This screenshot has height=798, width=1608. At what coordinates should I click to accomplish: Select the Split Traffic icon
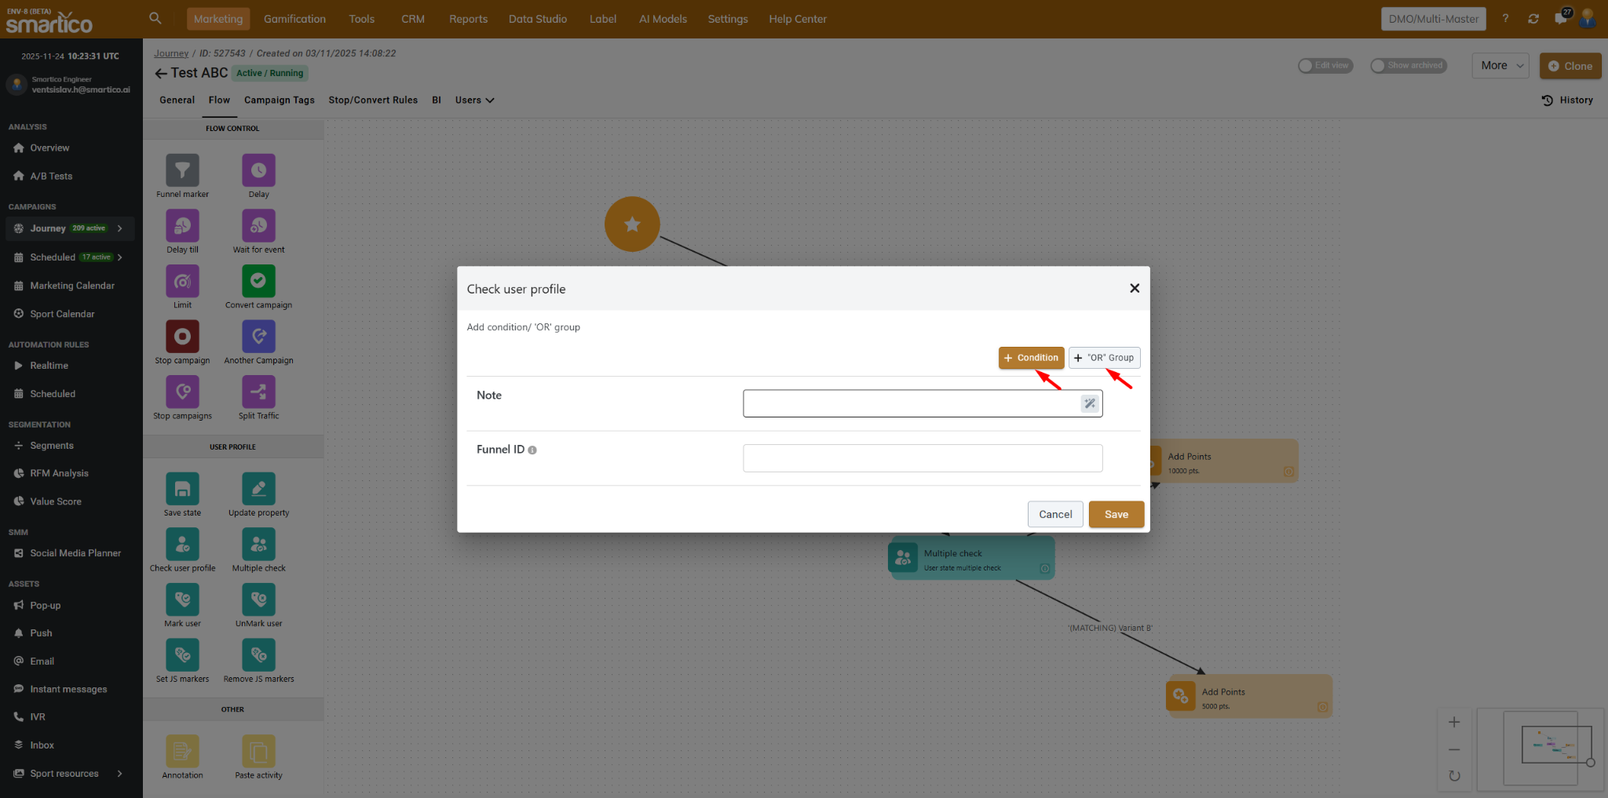pos(258,392)
